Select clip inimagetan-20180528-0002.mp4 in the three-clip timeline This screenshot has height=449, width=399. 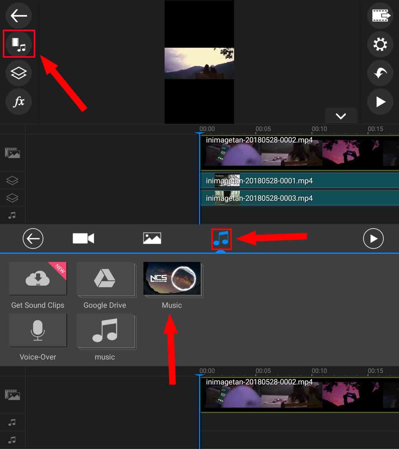(300, 153)
